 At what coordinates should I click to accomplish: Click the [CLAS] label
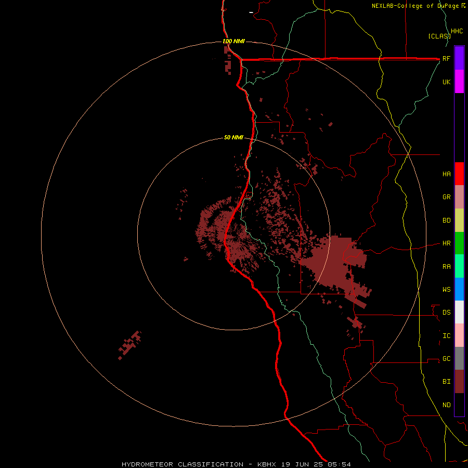439,36
